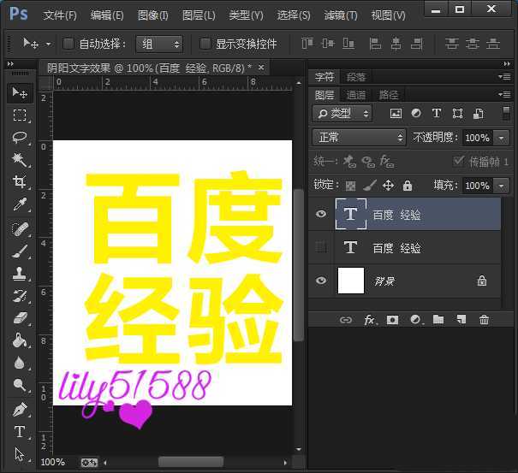Enable the 自动选择 checkbox

point(68,44)
